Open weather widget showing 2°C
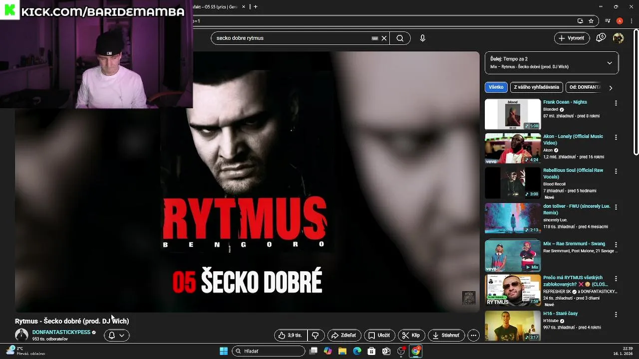The image size is (639, 359). tap(25, 351)
